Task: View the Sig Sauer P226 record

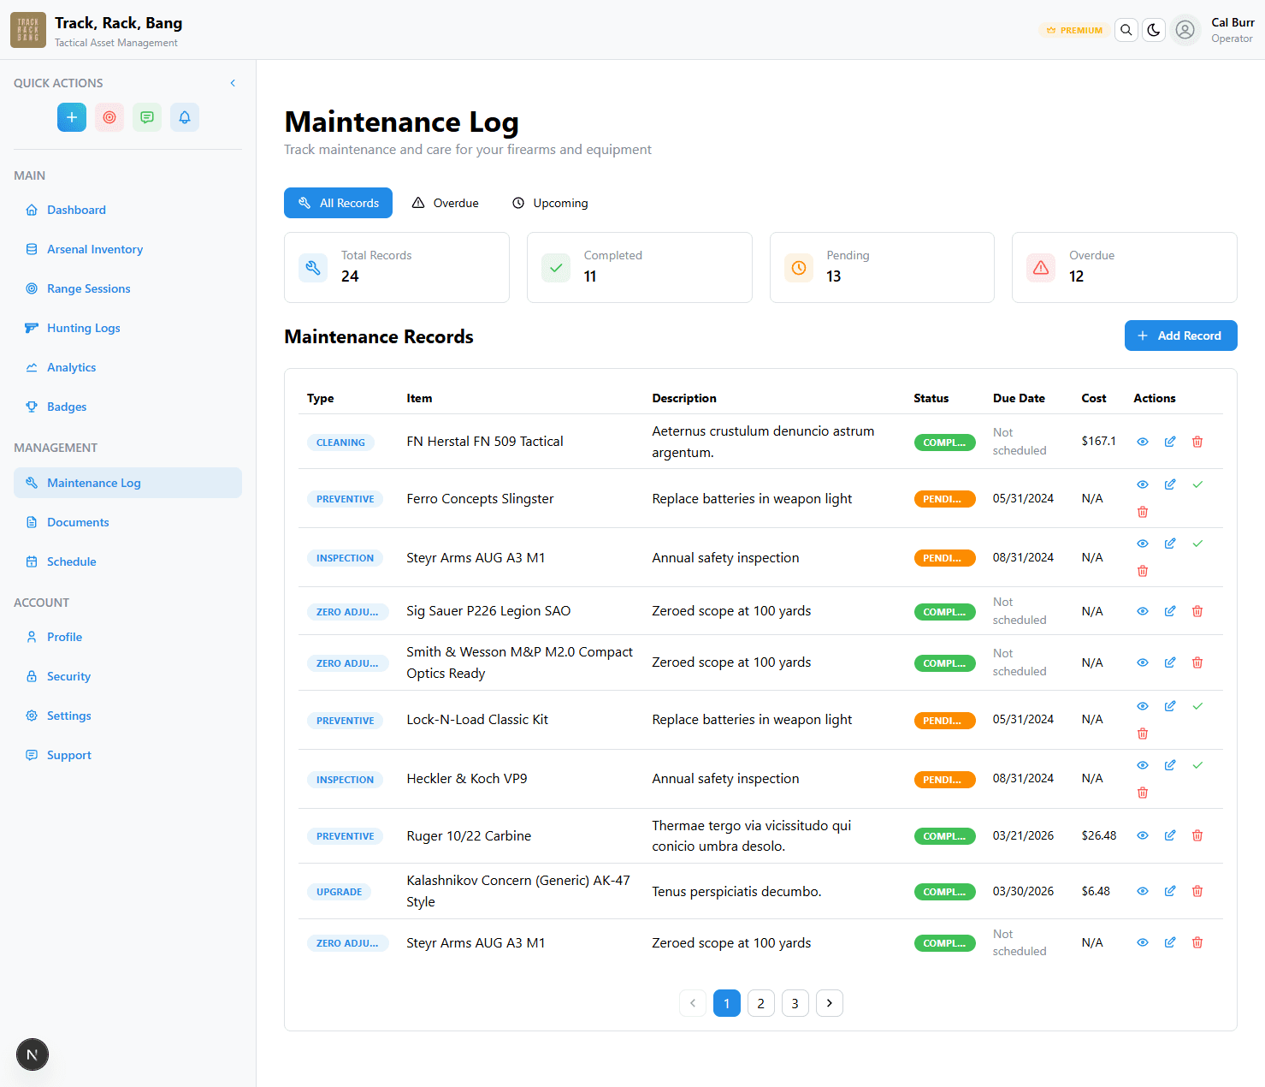Action: tap(1143, 611)
